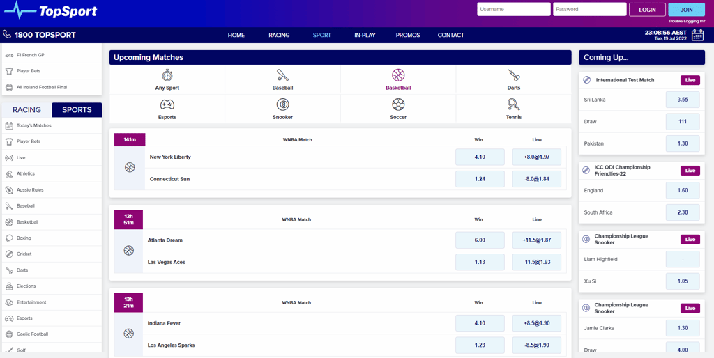Select Sri Lanka odds 3.55
The width and height of the screenshot is (714, 358).
click(x=683, y=100)
